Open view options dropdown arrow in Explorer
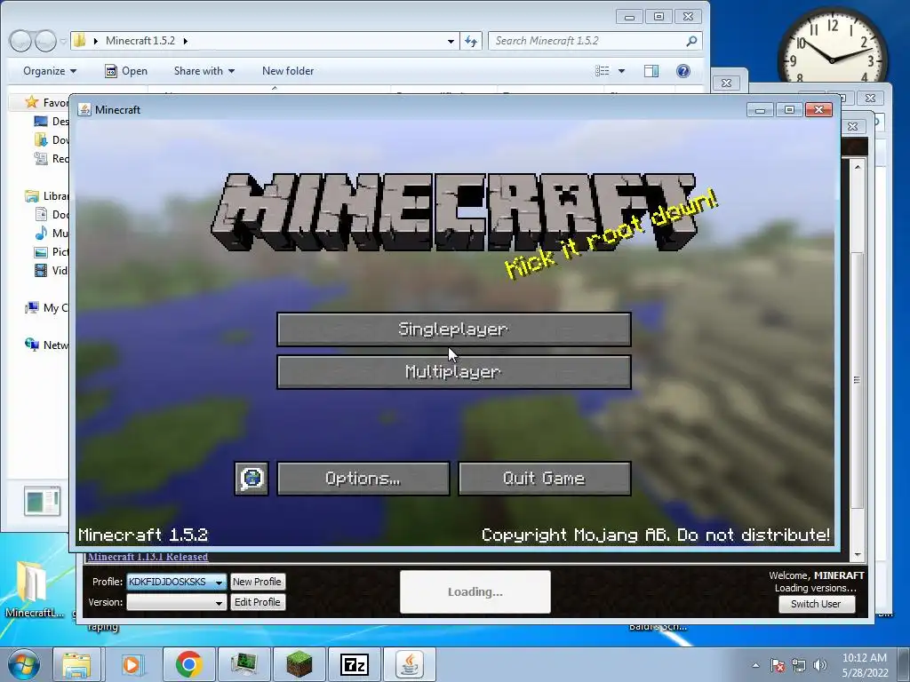910x682 pixels. tap(621, 71)
